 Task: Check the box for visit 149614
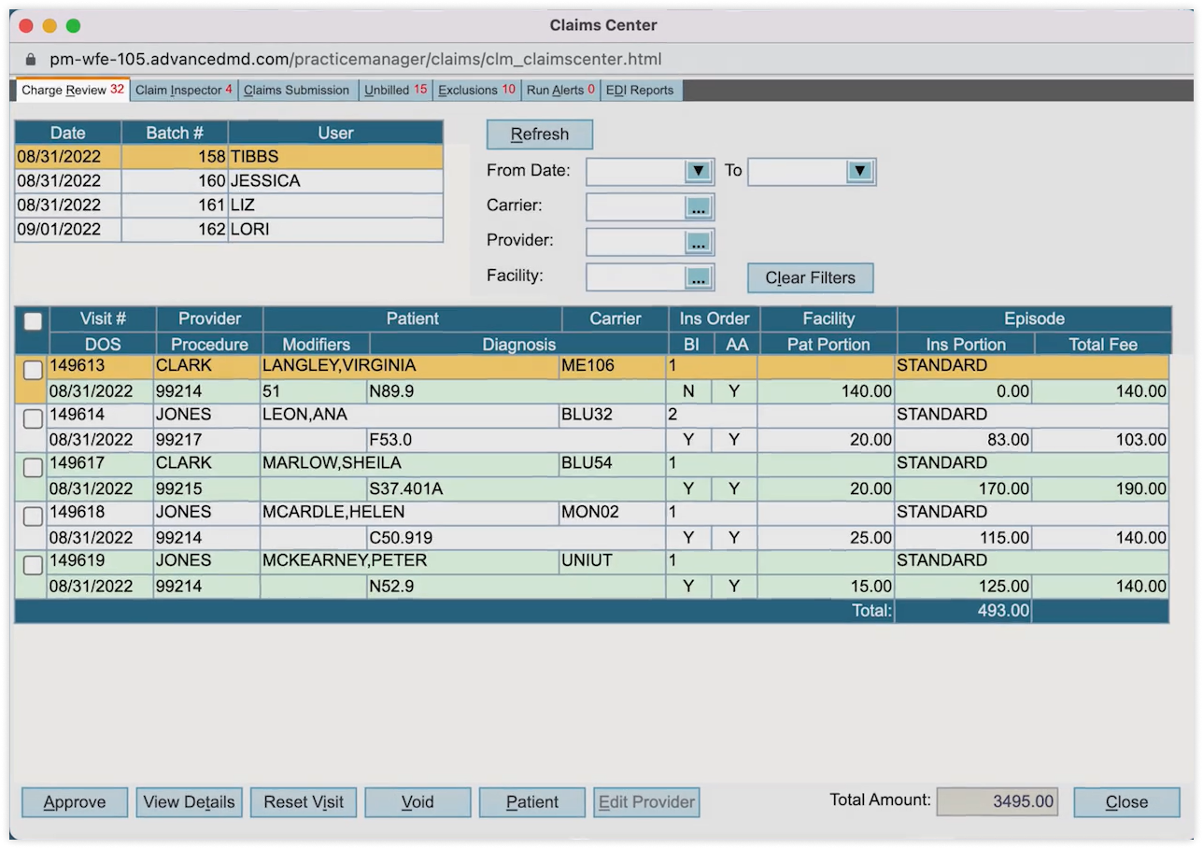pos(33,419)
